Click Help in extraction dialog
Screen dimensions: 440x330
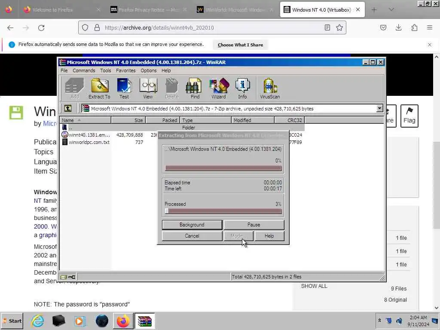[x=269, y=236]
